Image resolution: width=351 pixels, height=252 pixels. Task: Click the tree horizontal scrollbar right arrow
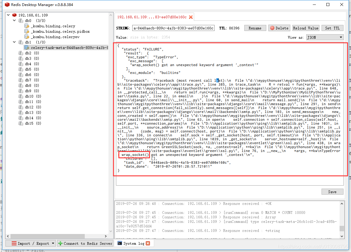pyautogui.click(x=106, y=236)
